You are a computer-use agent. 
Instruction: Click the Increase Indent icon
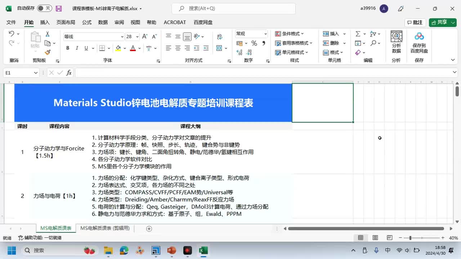coord(206,48)
